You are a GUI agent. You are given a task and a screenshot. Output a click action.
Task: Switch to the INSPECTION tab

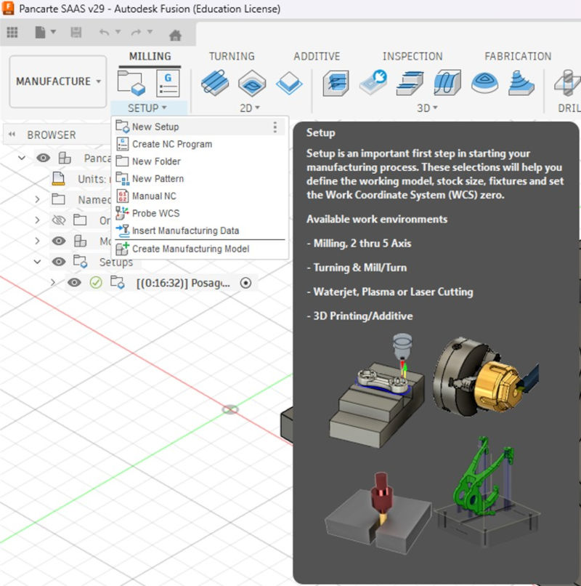(x=413, y=57)
